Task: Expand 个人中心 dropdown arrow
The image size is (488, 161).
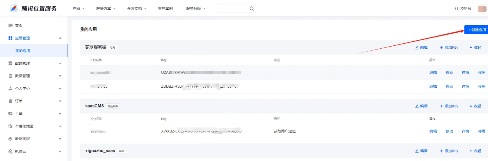Action: [60, 89]
